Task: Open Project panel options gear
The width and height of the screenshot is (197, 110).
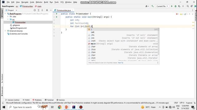Action: 47,10
